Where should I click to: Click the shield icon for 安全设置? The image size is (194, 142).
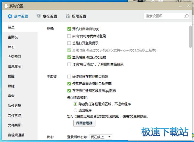pyautogui.click(x=38, y=16)
